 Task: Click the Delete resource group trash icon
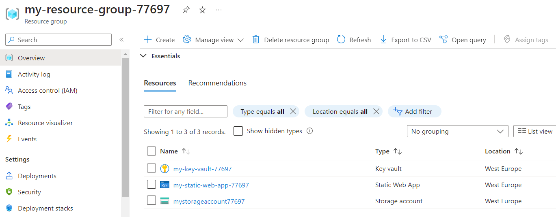pyautogui.click(x=256, y=40)
